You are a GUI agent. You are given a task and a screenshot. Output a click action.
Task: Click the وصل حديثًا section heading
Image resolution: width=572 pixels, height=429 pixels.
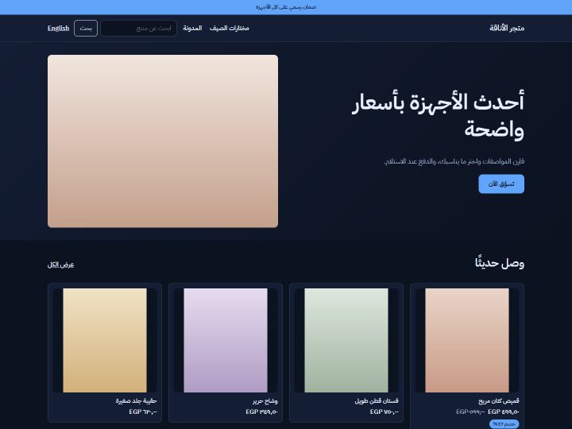coord(500,263)
